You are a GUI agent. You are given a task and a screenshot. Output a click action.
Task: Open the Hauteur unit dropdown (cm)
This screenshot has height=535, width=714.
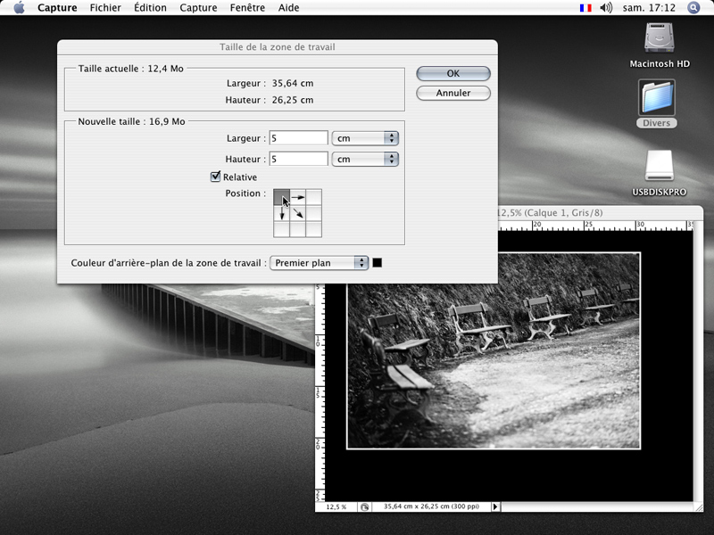click(365, 159)
